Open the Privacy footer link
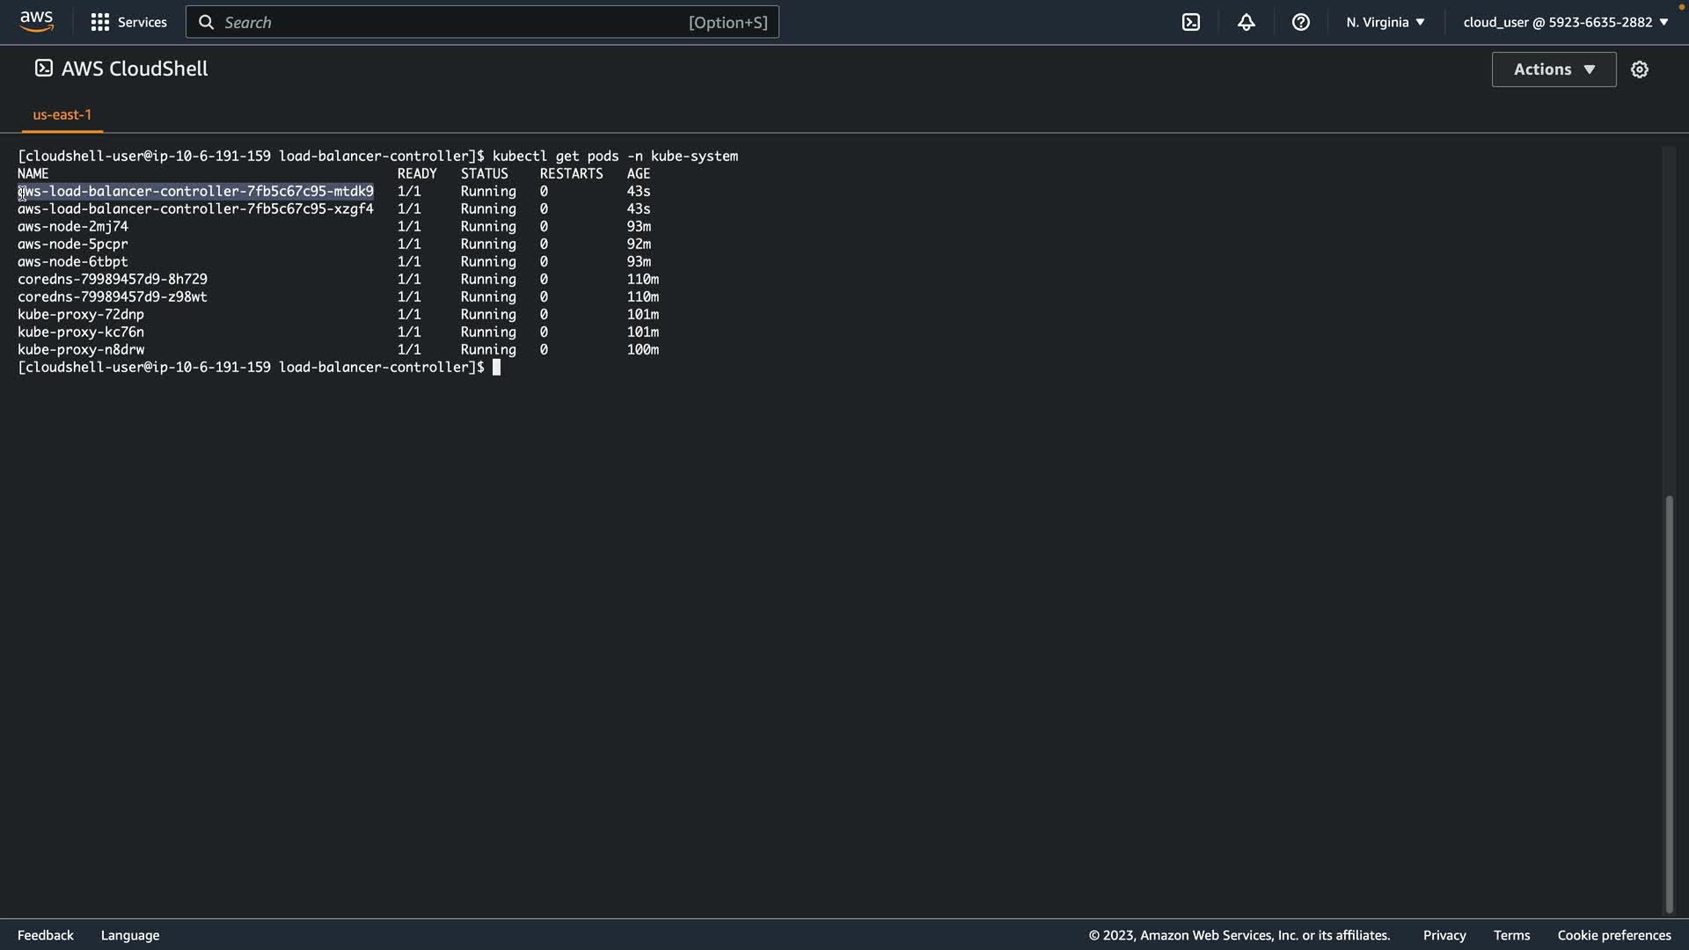This screenshot has width=1689, height=950. tap(1444, 935)
